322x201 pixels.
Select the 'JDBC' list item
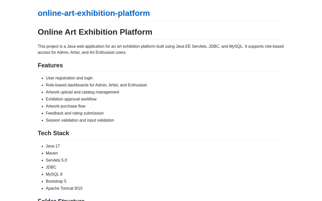(51, 167)
